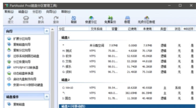196x108 pixels.
Task: Click the 系统 status cell of C: drive
Action: (x=178, y=88)
